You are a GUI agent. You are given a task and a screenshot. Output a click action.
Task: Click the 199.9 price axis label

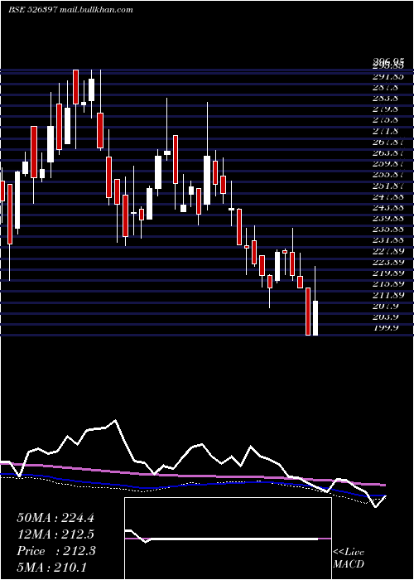[386, 328]
